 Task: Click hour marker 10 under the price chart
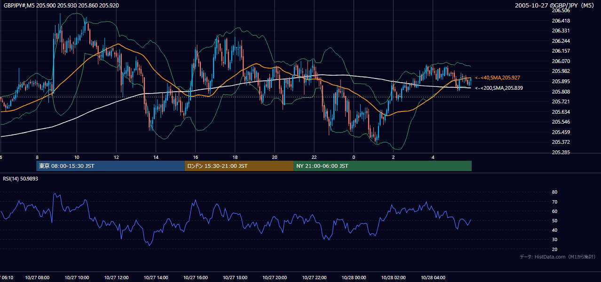tap(76, 157)
